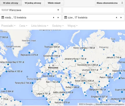The image size is (125, 106).
Task: Select the Bangkok 3 467 zł marker
Action: click(98, 92)
